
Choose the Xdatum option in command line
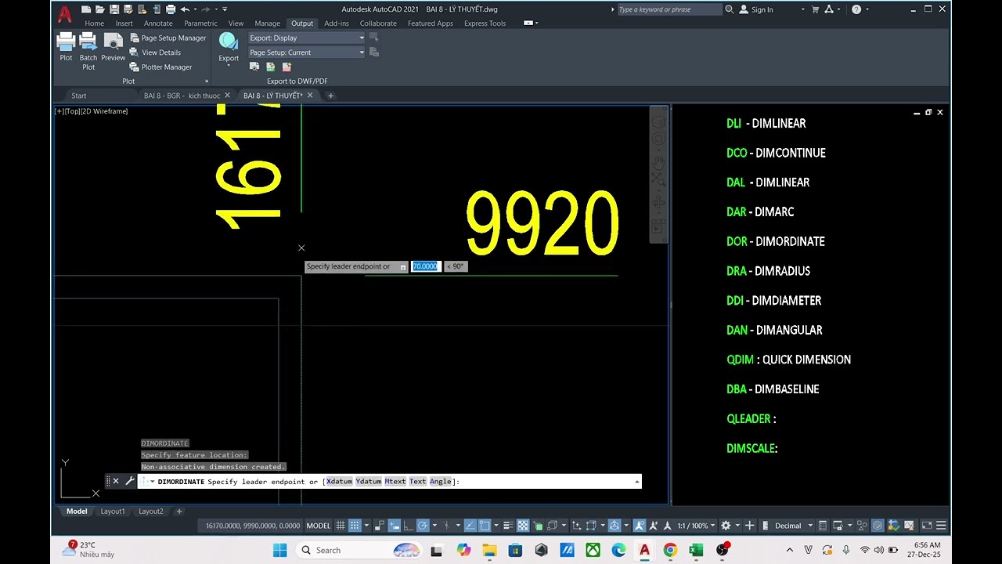[339, 482]
